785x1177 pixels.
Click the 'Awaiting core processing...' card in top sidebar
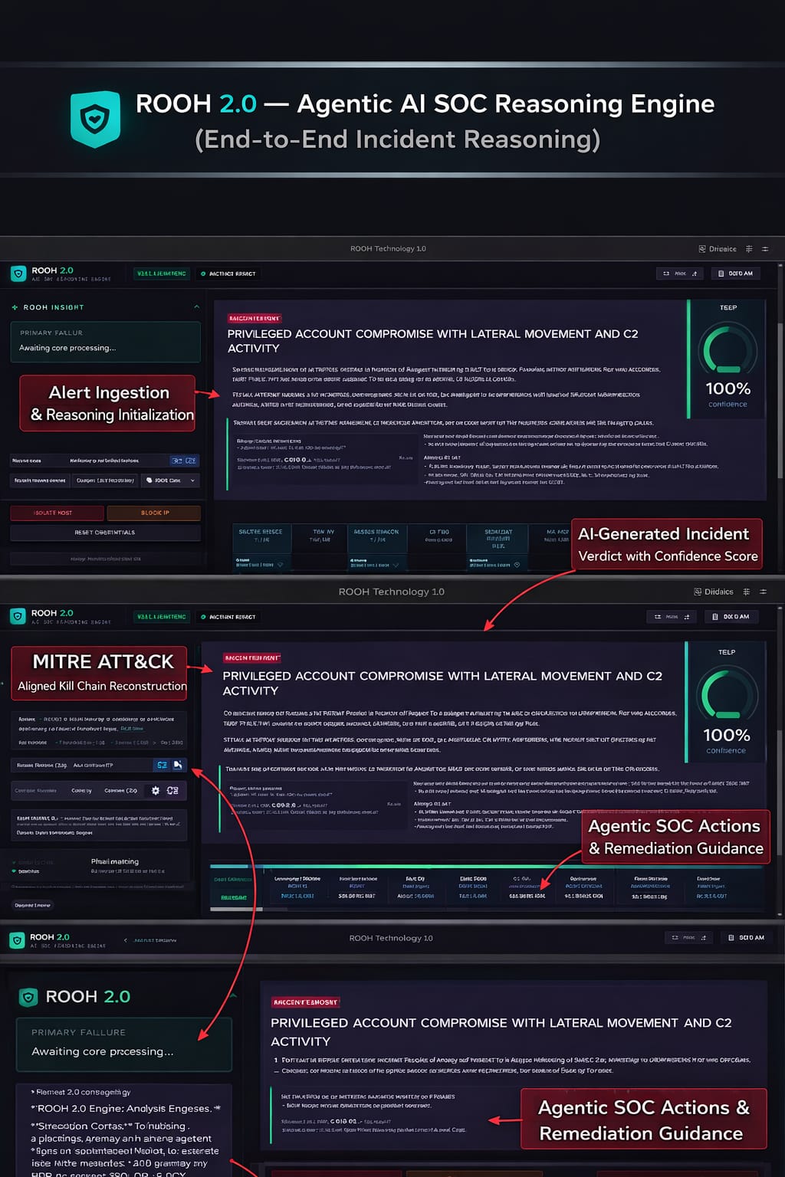click(x=106, y=341)
